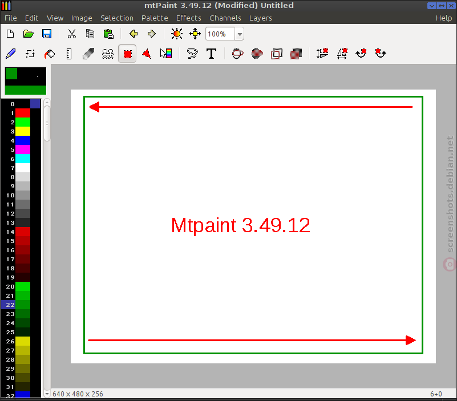Open the Palette menu

155,18
